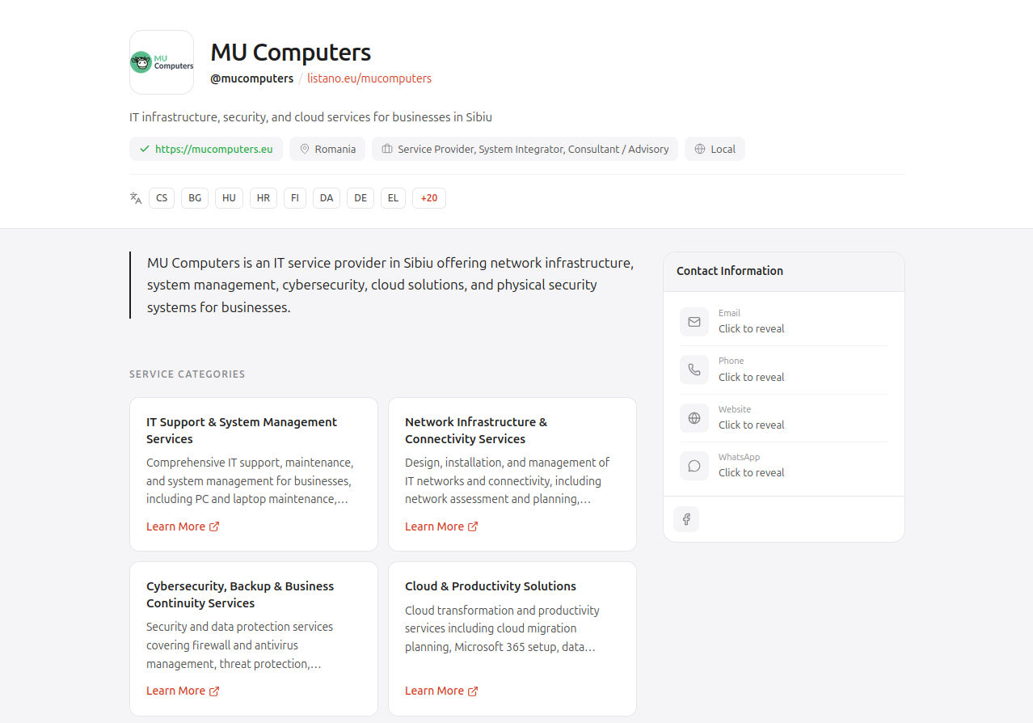The height and width of the screenshot is (723, 1033).
Task: Click the Local scope tag
Action: 715,149
